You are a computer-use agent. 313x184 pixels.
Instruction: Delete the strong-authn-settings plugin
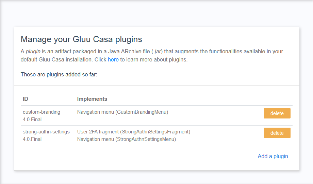(x=277, y=133)
